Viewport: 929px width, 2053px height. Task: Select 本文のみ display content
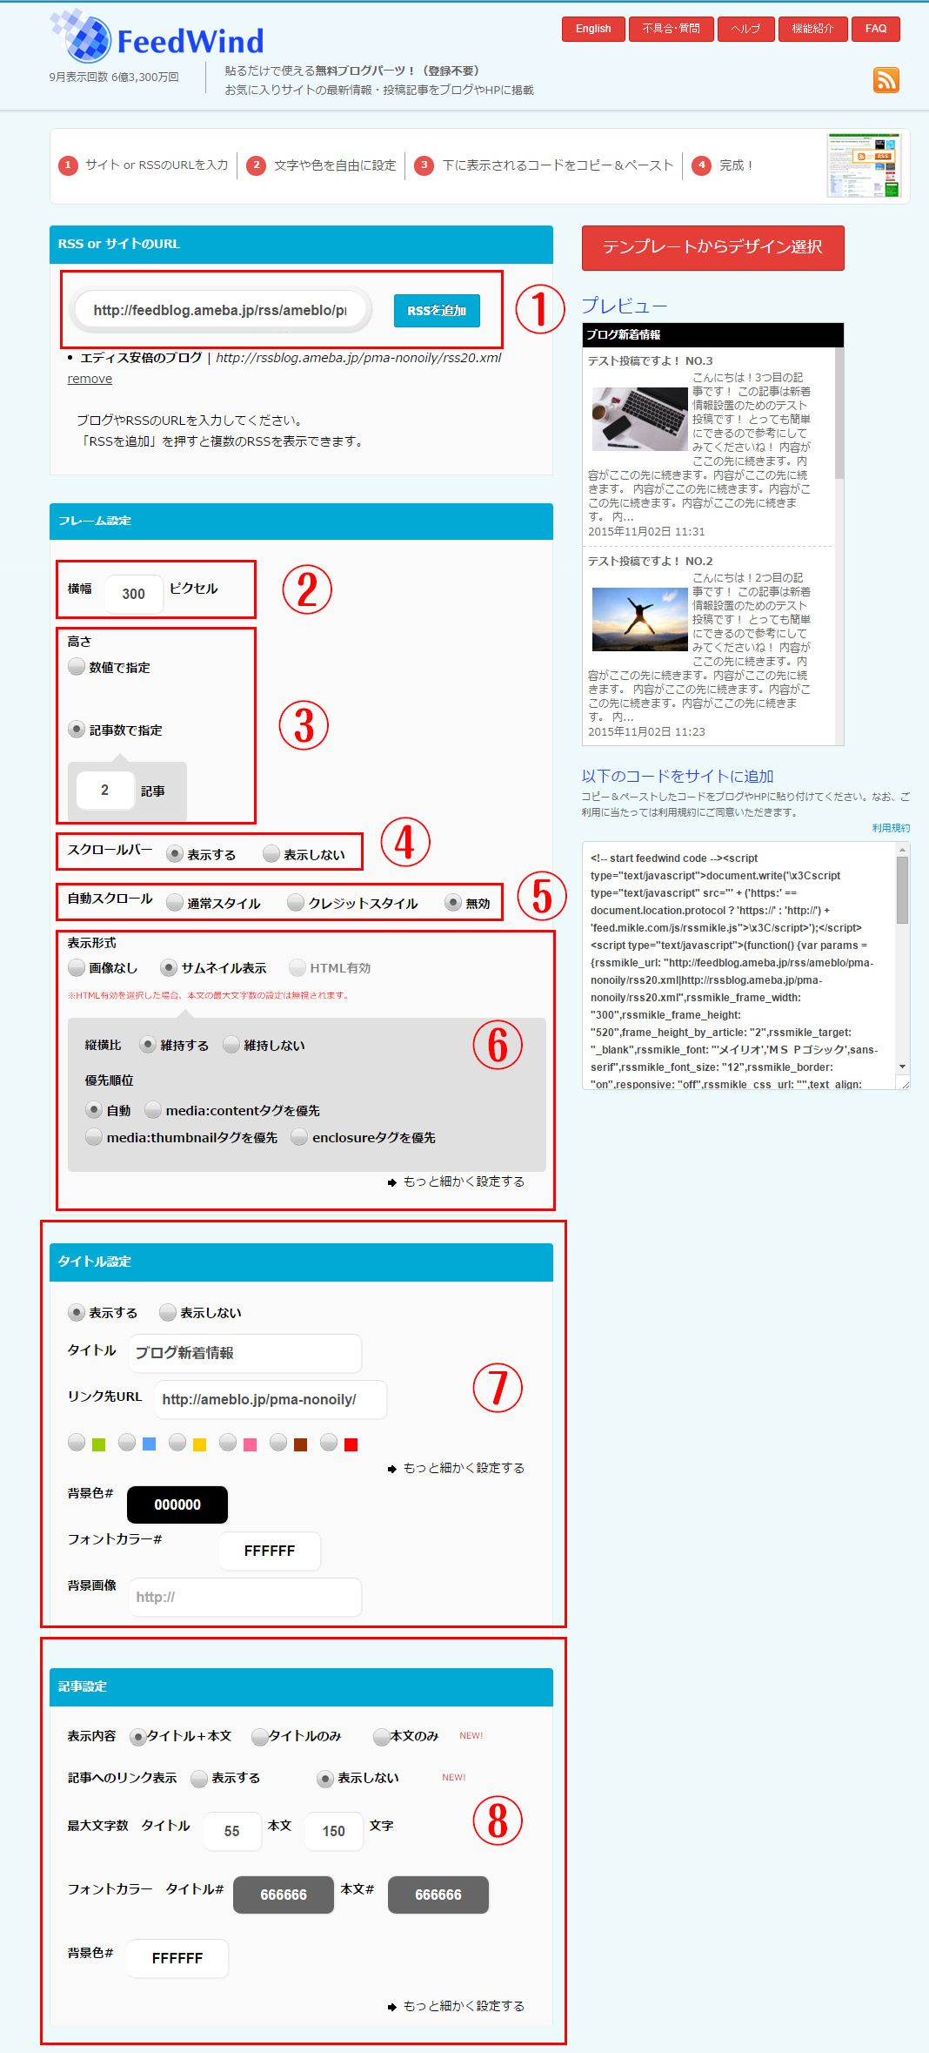coord(381,1737)
